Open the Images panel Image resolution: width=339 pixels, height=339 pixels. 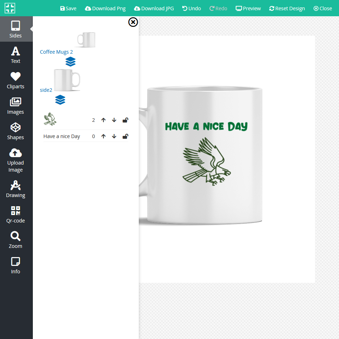coord(16,106)
